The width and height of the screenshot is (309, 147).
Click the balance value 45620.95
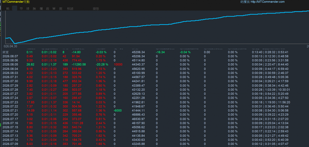(x=138, y=69)
